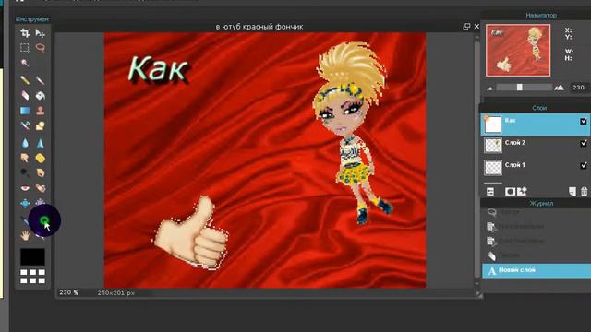Viewport: 591px width, 332px height.
Task: Click the Как layer thumbnail
Action: pyautogui.click(x=493, y=125)
